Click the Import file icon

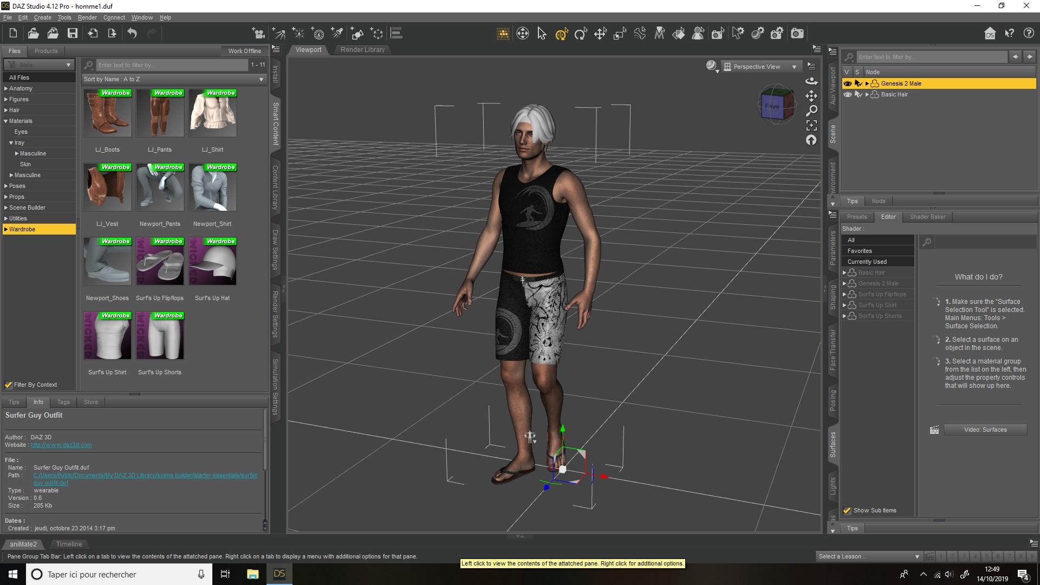click(x=93, y=34)
